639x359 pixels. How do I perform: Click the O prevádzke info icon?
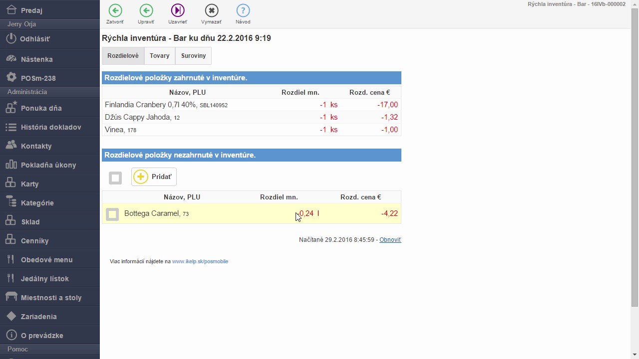click(11, 335)
